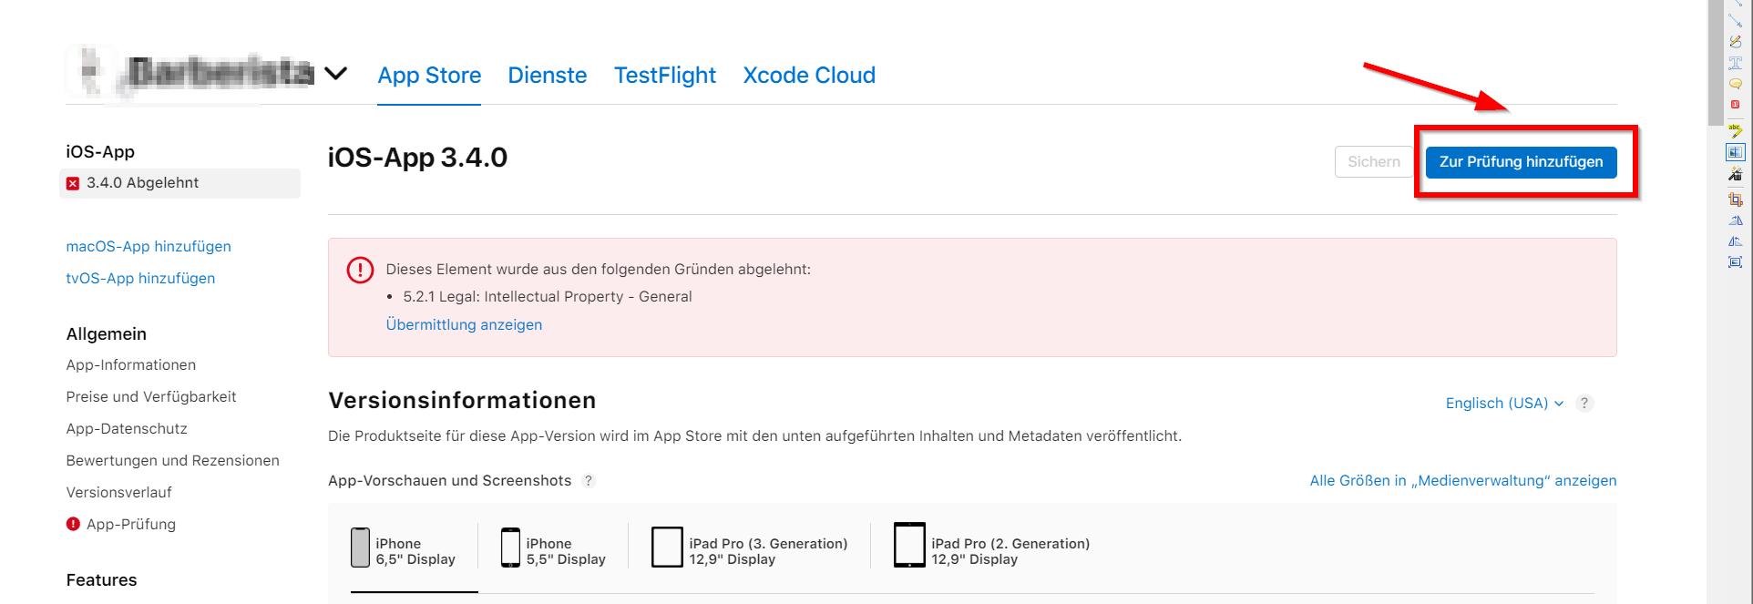Click the help icon beside App-Vorschauen und Screenshots
1753x604 pixels.
coord(589,480)
